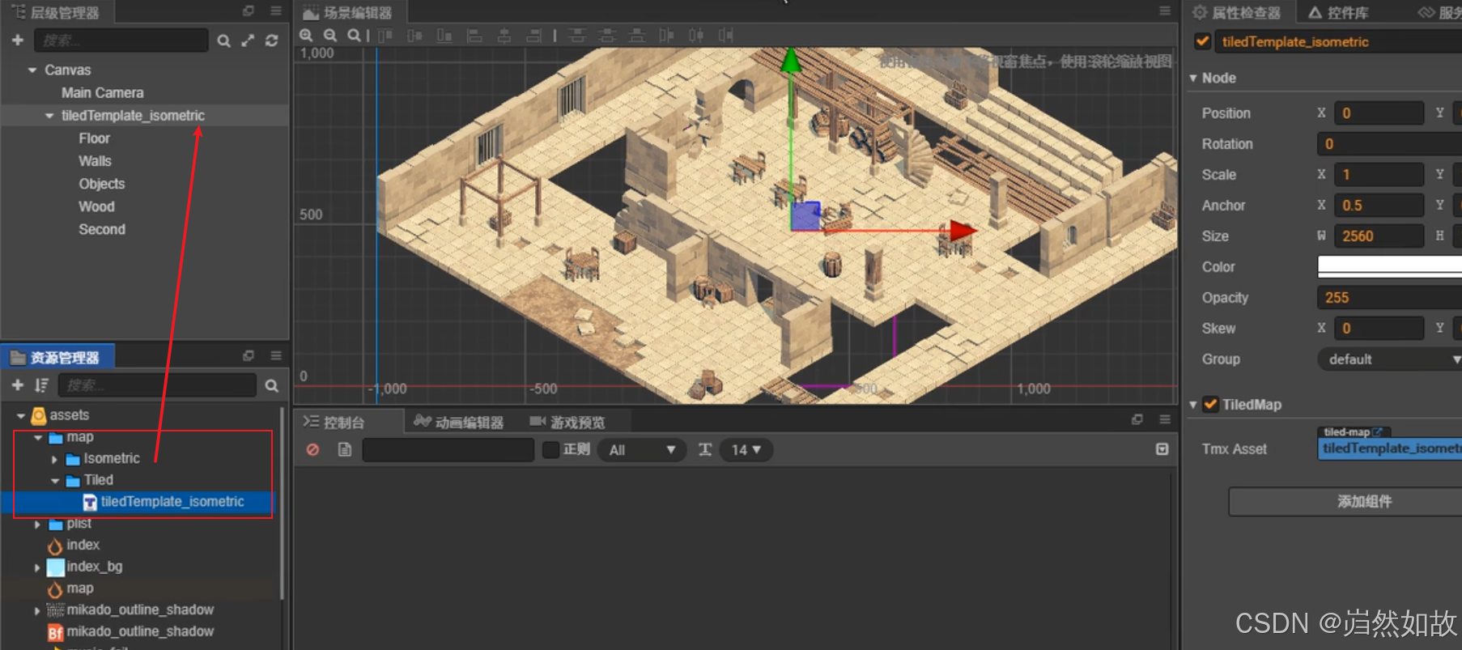This screenshot has width=1462, height=650.
Task: Click the distribute left edges icon
Action: coord(666,35)
